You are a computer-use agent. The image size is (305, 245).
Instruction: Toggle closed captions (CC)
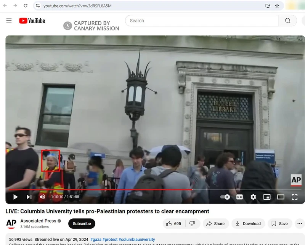click(239, 197)
